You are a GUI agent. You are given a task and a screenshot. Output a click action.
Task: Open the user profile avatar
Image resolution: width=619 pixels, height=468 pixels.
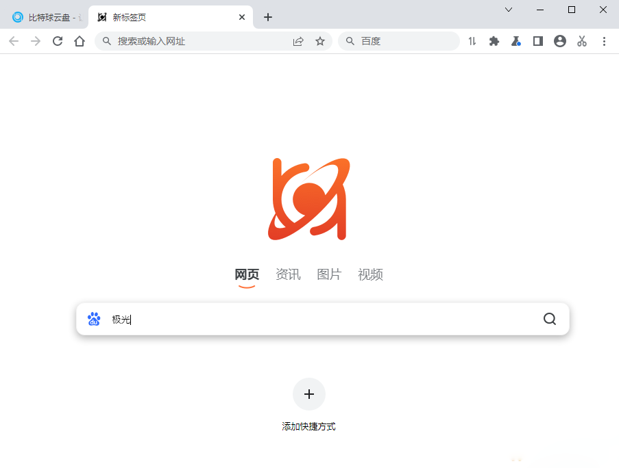coord(560,41)
